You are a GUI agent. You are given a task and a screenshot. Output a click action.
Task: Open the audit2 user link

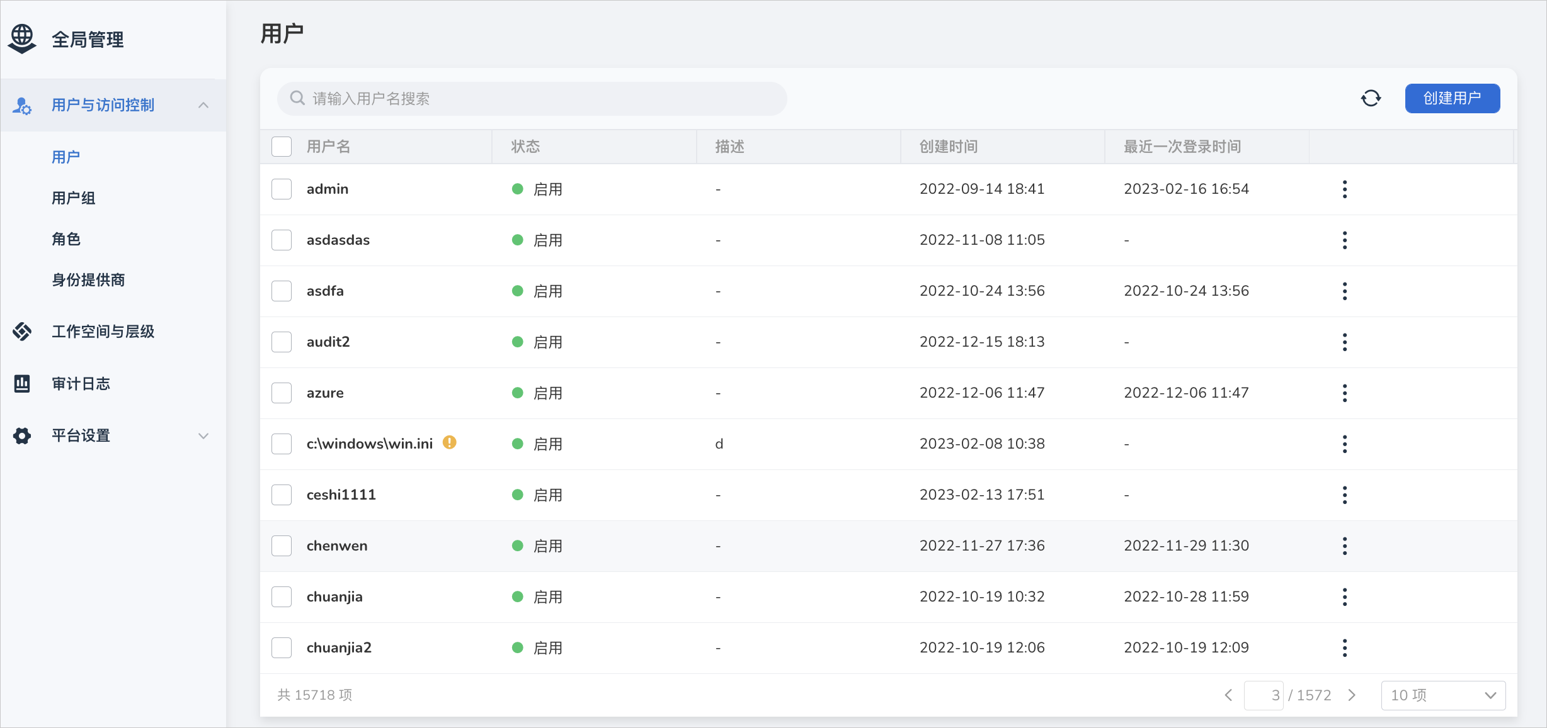coord(328,342)
